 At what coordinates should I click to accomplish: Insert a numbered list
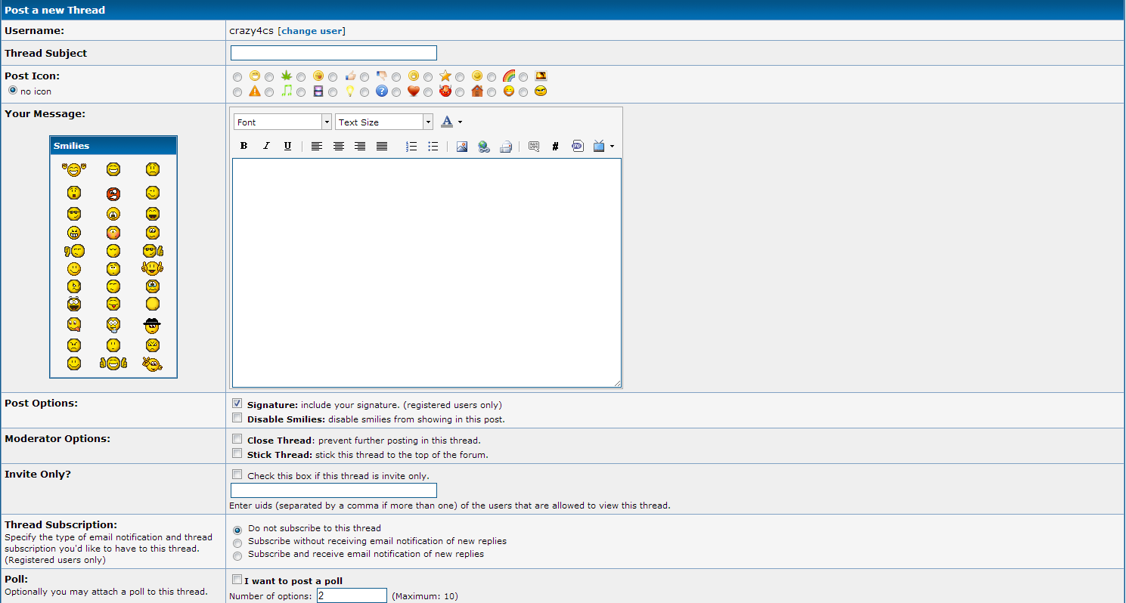(411, 147)
